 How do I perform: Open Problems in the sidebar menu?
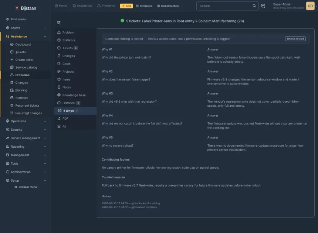[x=22, y=75]
